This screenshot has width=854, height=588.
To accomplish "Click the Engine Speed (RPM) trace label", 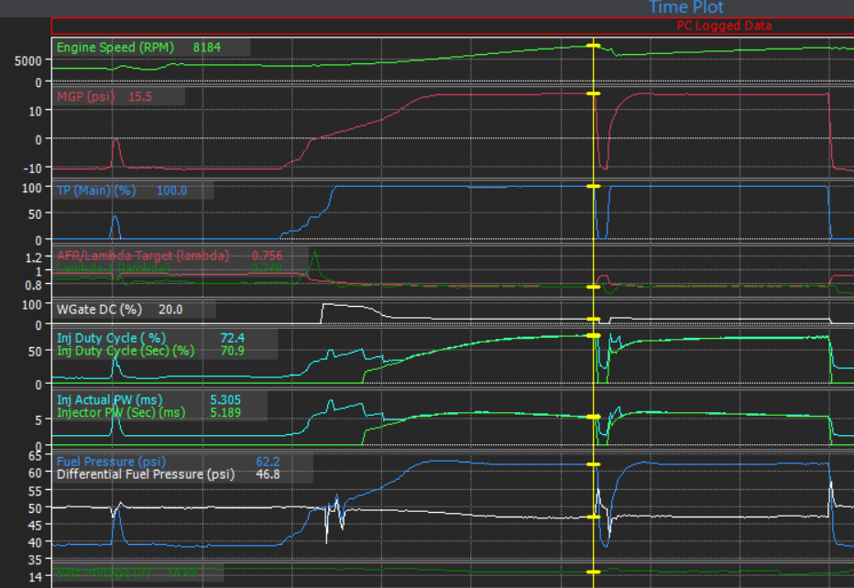I will pos(115,48).
